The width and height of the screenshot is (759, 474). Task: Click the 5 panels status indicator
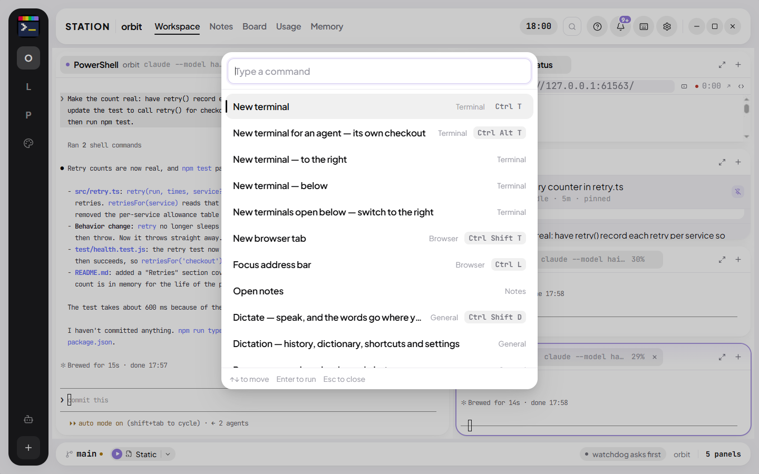[723, 454]
